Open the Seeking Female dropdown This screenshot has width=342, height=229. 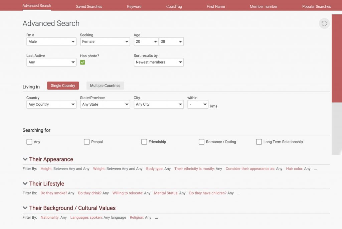[x=105, y=41]
